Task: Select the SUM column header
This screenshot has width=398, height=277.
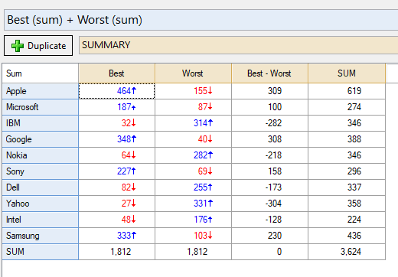Action: tap(347, 73)
